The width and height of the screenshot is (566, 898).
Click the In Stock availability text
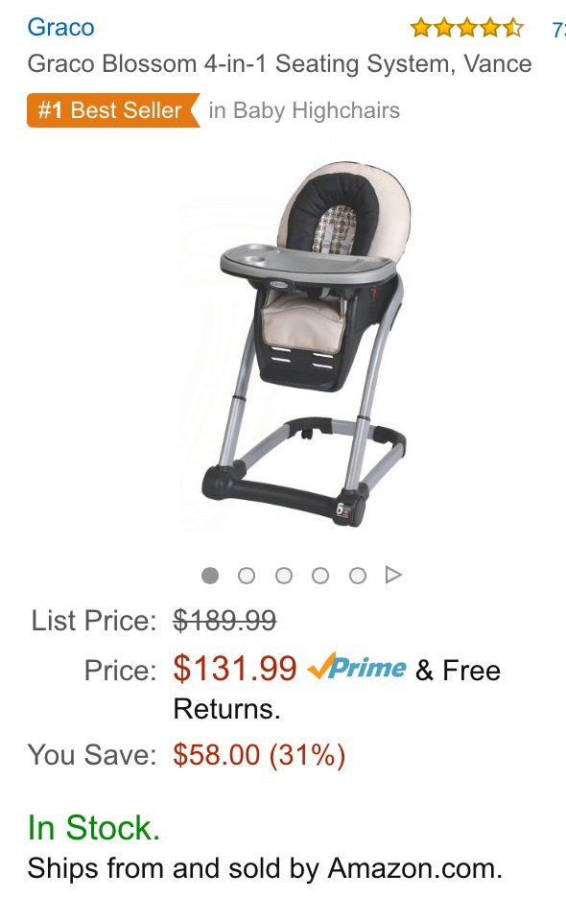tap(94, 828)
